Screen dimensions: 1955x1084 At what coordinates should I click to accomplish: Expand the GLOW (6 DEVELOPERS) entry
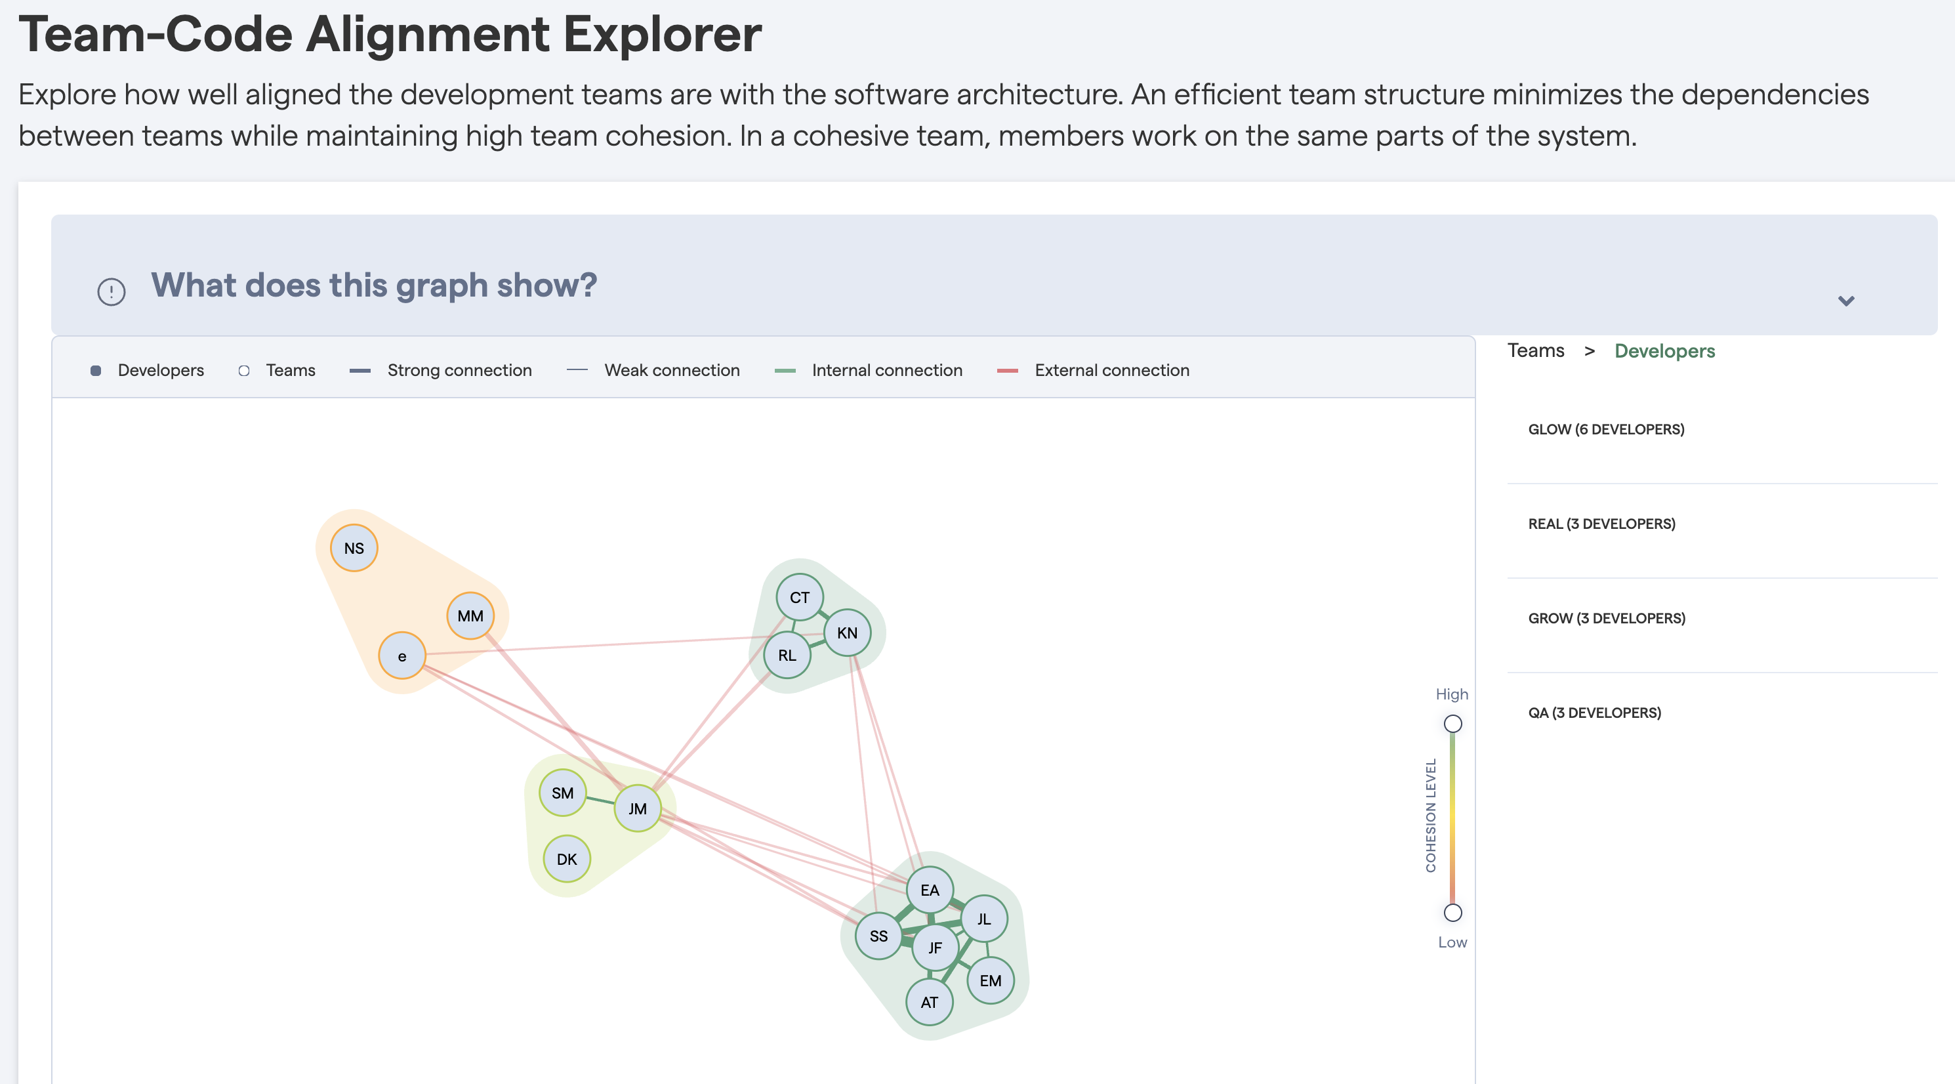click(x=1607, y=429)
